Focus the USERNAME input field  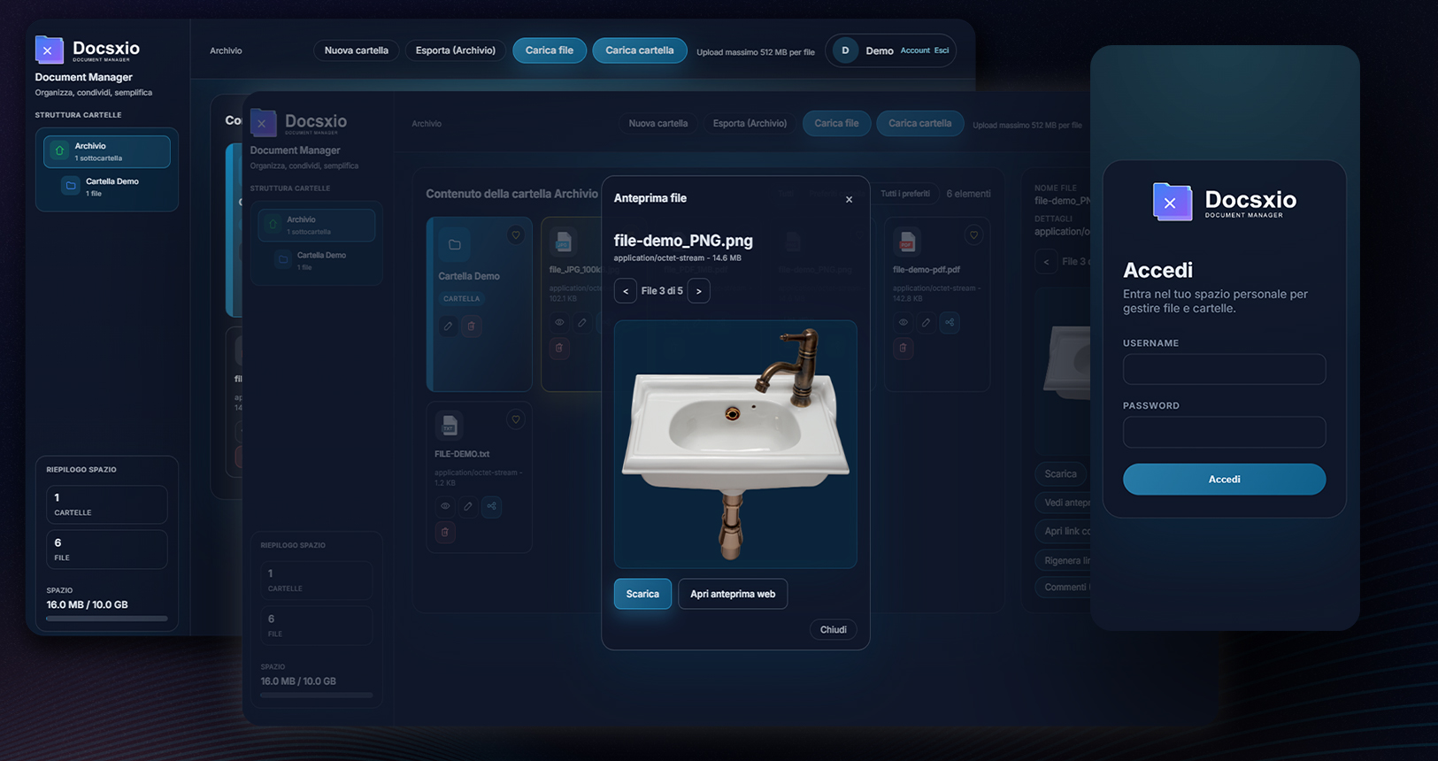1224,369
